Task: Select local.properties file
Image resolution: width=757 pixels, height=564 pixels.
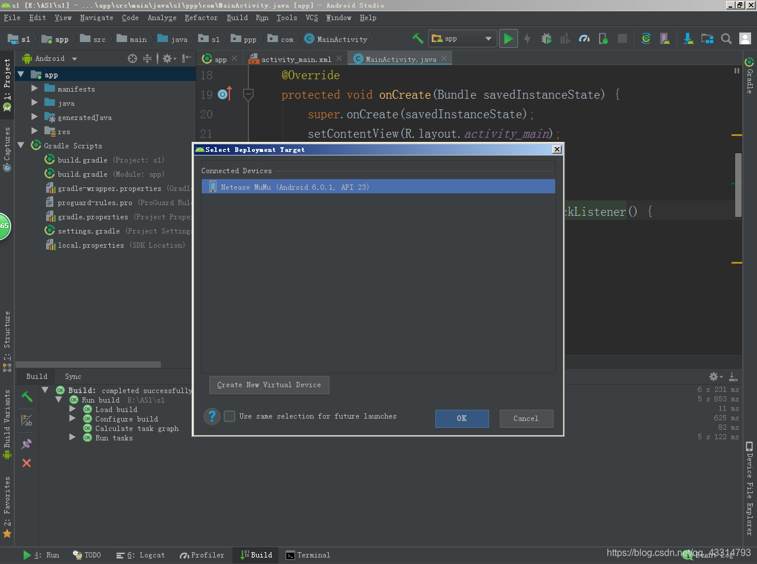Action: pyautogui.click(x=115, y=245)
